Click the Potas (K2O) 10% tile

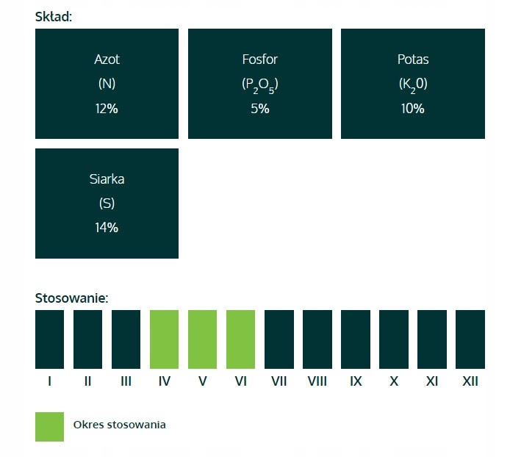[412, 84]
